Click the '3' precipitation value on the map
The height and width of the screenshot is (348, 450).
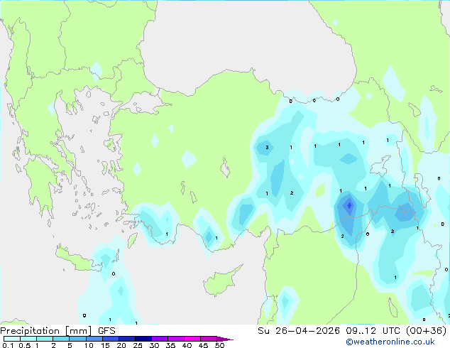tap(267, 148)
